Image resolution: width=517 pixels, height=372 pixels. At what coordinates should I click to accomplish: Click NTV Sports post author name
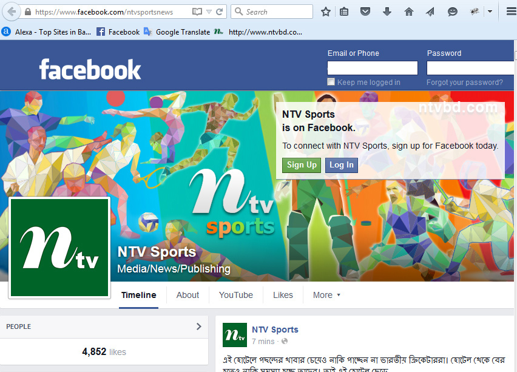[x=275, y=330]
